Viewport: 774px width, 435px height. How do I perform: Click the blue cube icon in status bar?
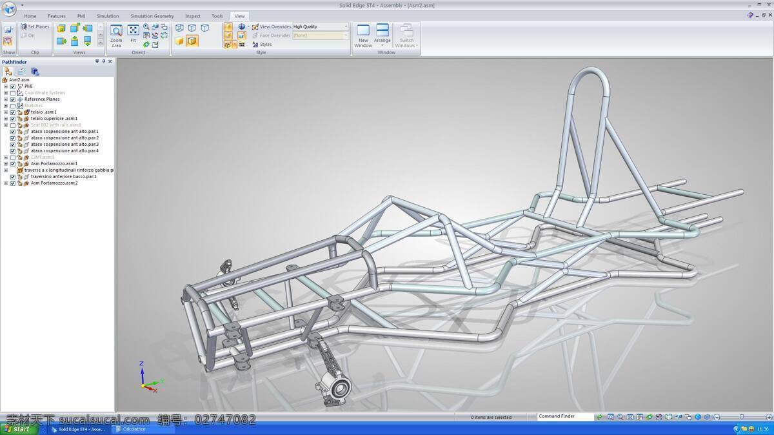coord(698,417)
